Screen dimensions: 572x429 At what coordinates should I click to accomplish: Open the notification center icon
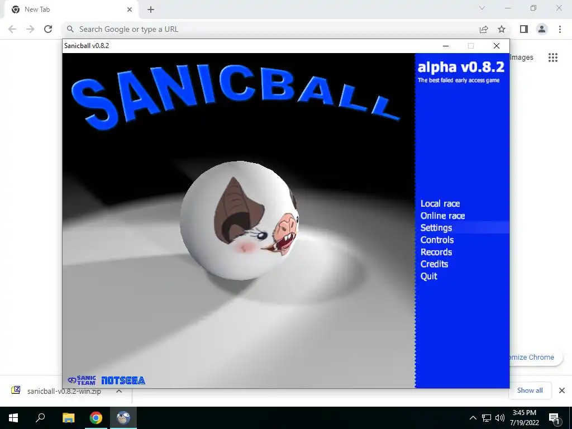point(554,418)
